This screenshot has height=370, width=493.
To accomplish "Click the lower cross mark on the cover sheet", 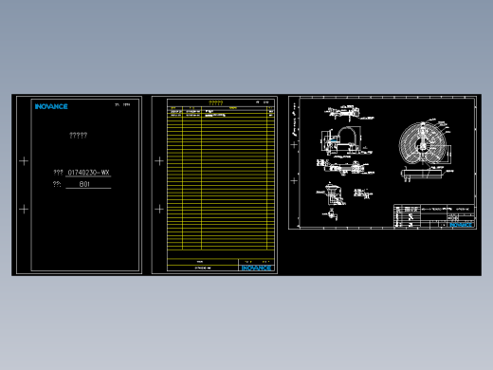I will coord(24,209).
